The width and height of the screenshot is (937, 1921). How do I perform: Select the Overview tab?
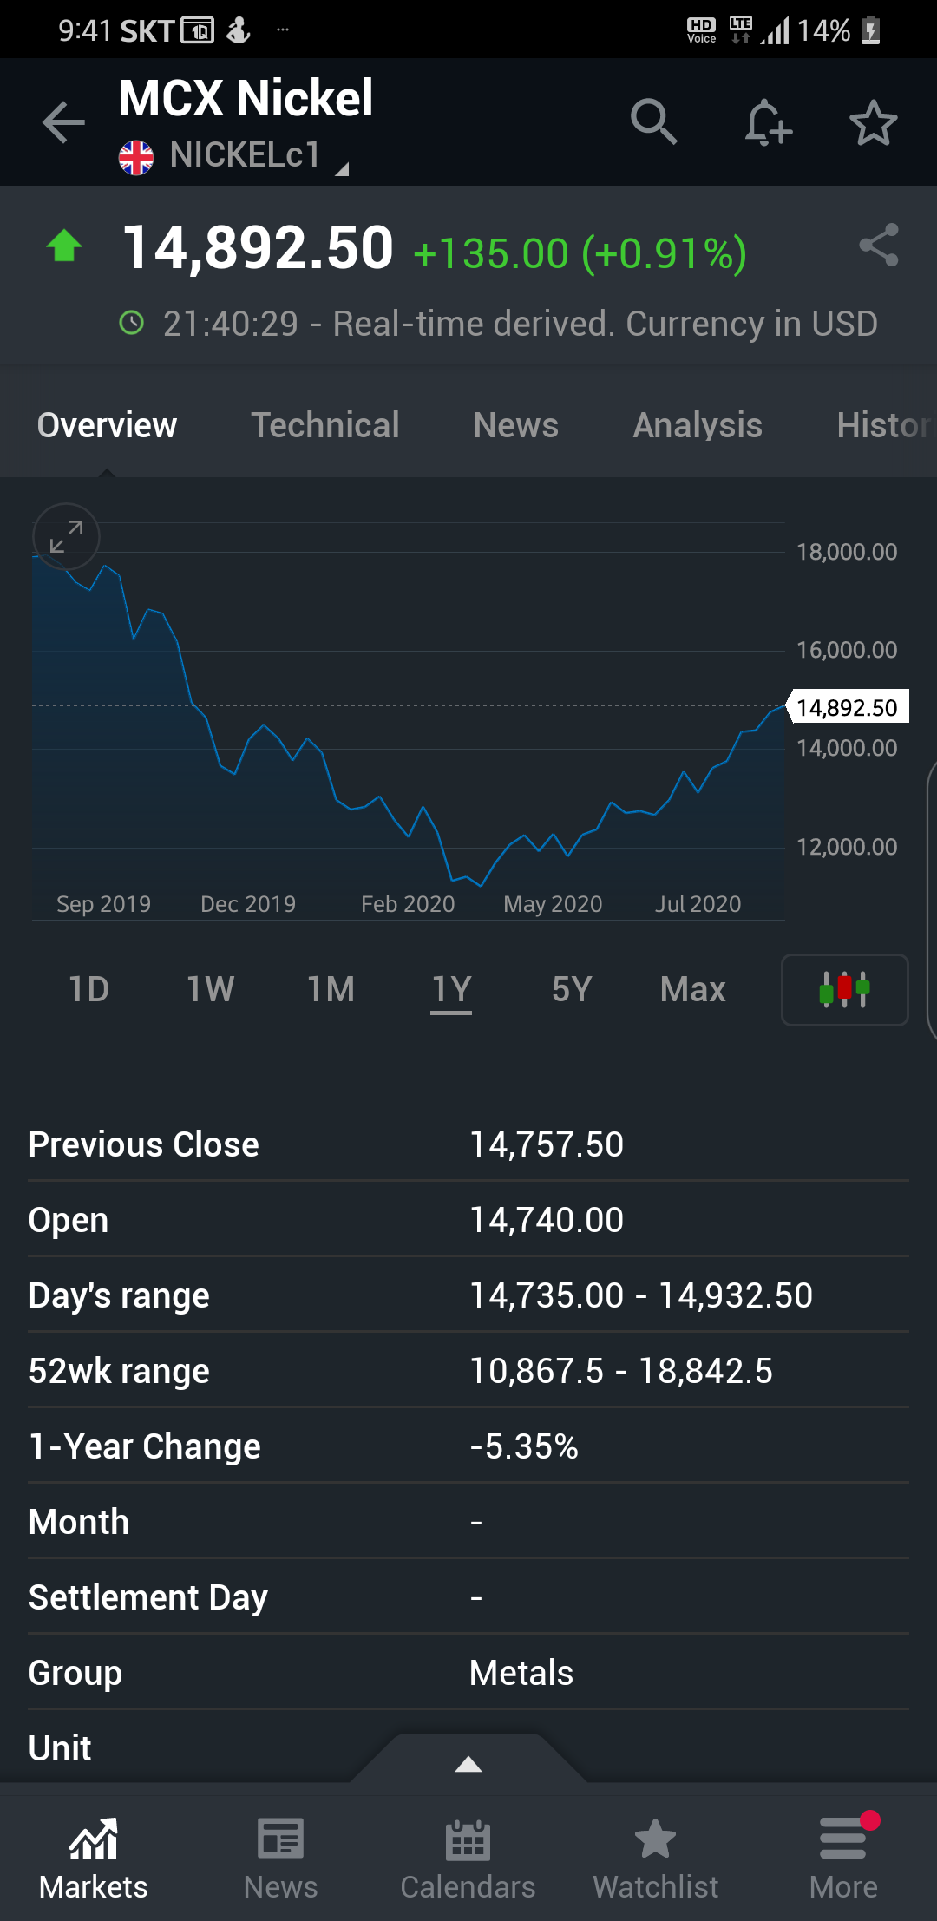tap(107, 425)
